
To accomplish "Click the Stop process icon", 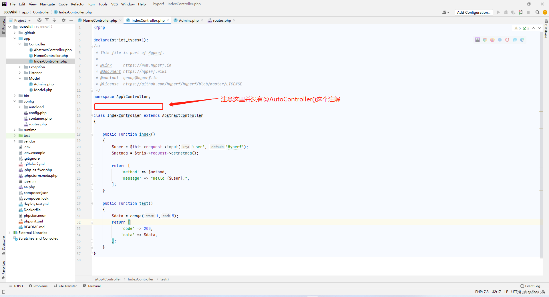I will [x=529, y=12].
